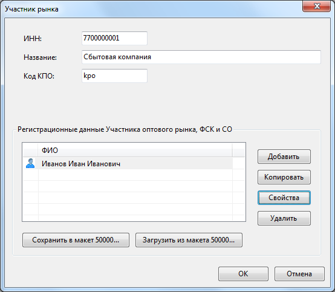Focus the Код КПО field

tap(114, 76)
